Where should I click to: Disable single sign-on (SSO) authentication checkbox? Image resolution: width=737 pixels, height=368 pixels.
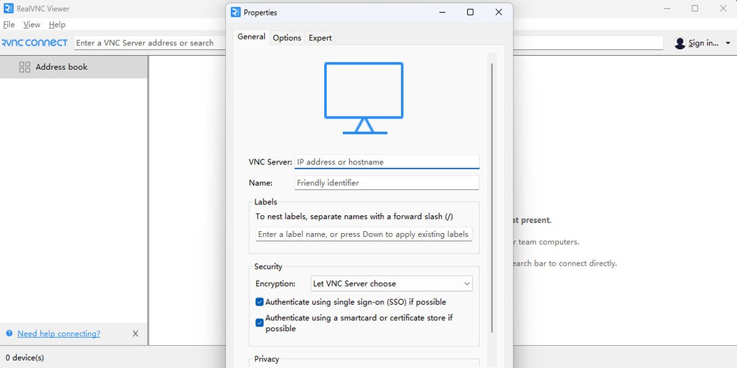click(x=260, y=302)
